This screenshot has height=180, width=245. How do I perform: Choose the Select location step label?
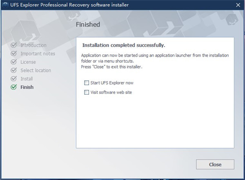36,71
